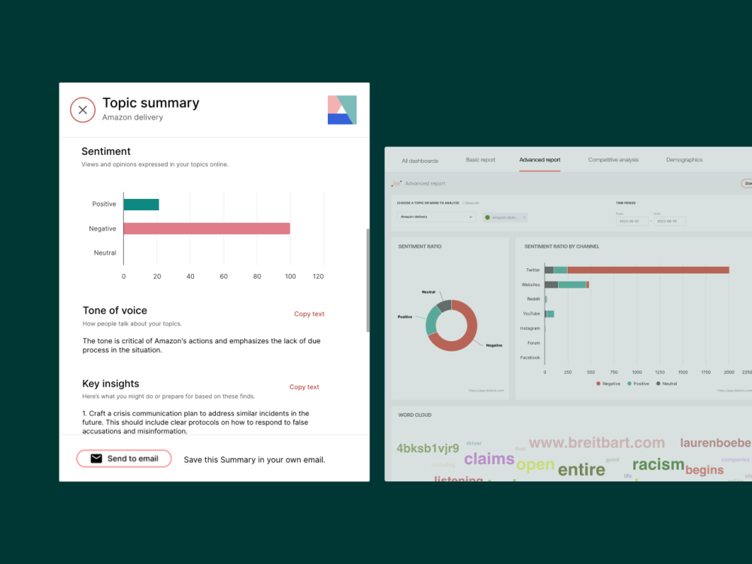Image resolution: width=752 pixels, height=564 pixels.
Task: Copy text for Key insights
Action: [x=304, y=387]
